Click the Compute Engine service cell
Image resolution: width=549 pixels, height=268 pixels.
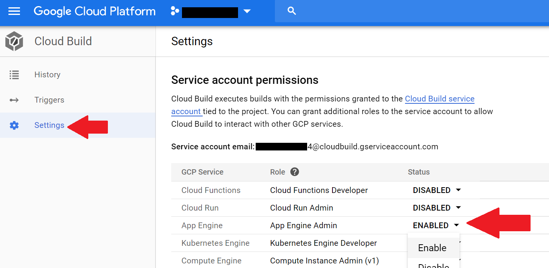coord(212,261)
